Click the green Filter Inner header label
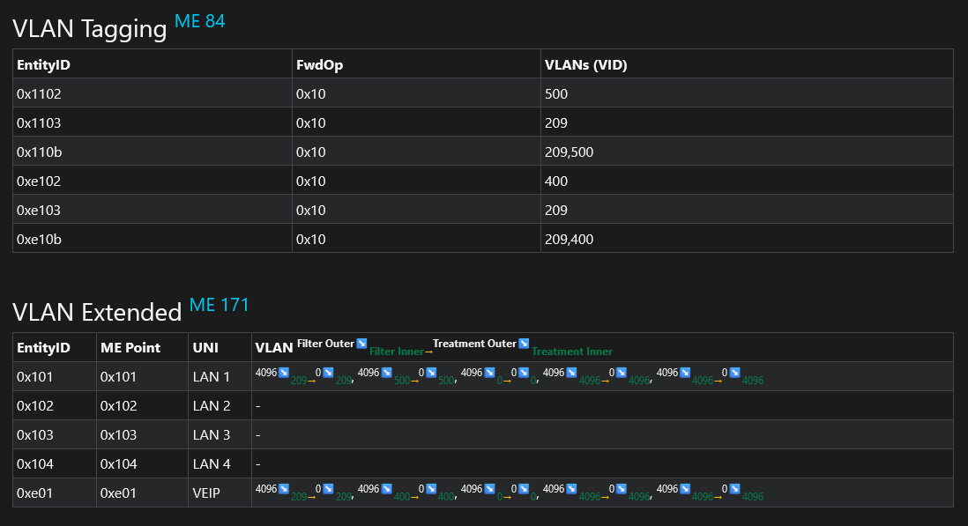This screenshot has width=968, height=526. click(x=397, y=352)
